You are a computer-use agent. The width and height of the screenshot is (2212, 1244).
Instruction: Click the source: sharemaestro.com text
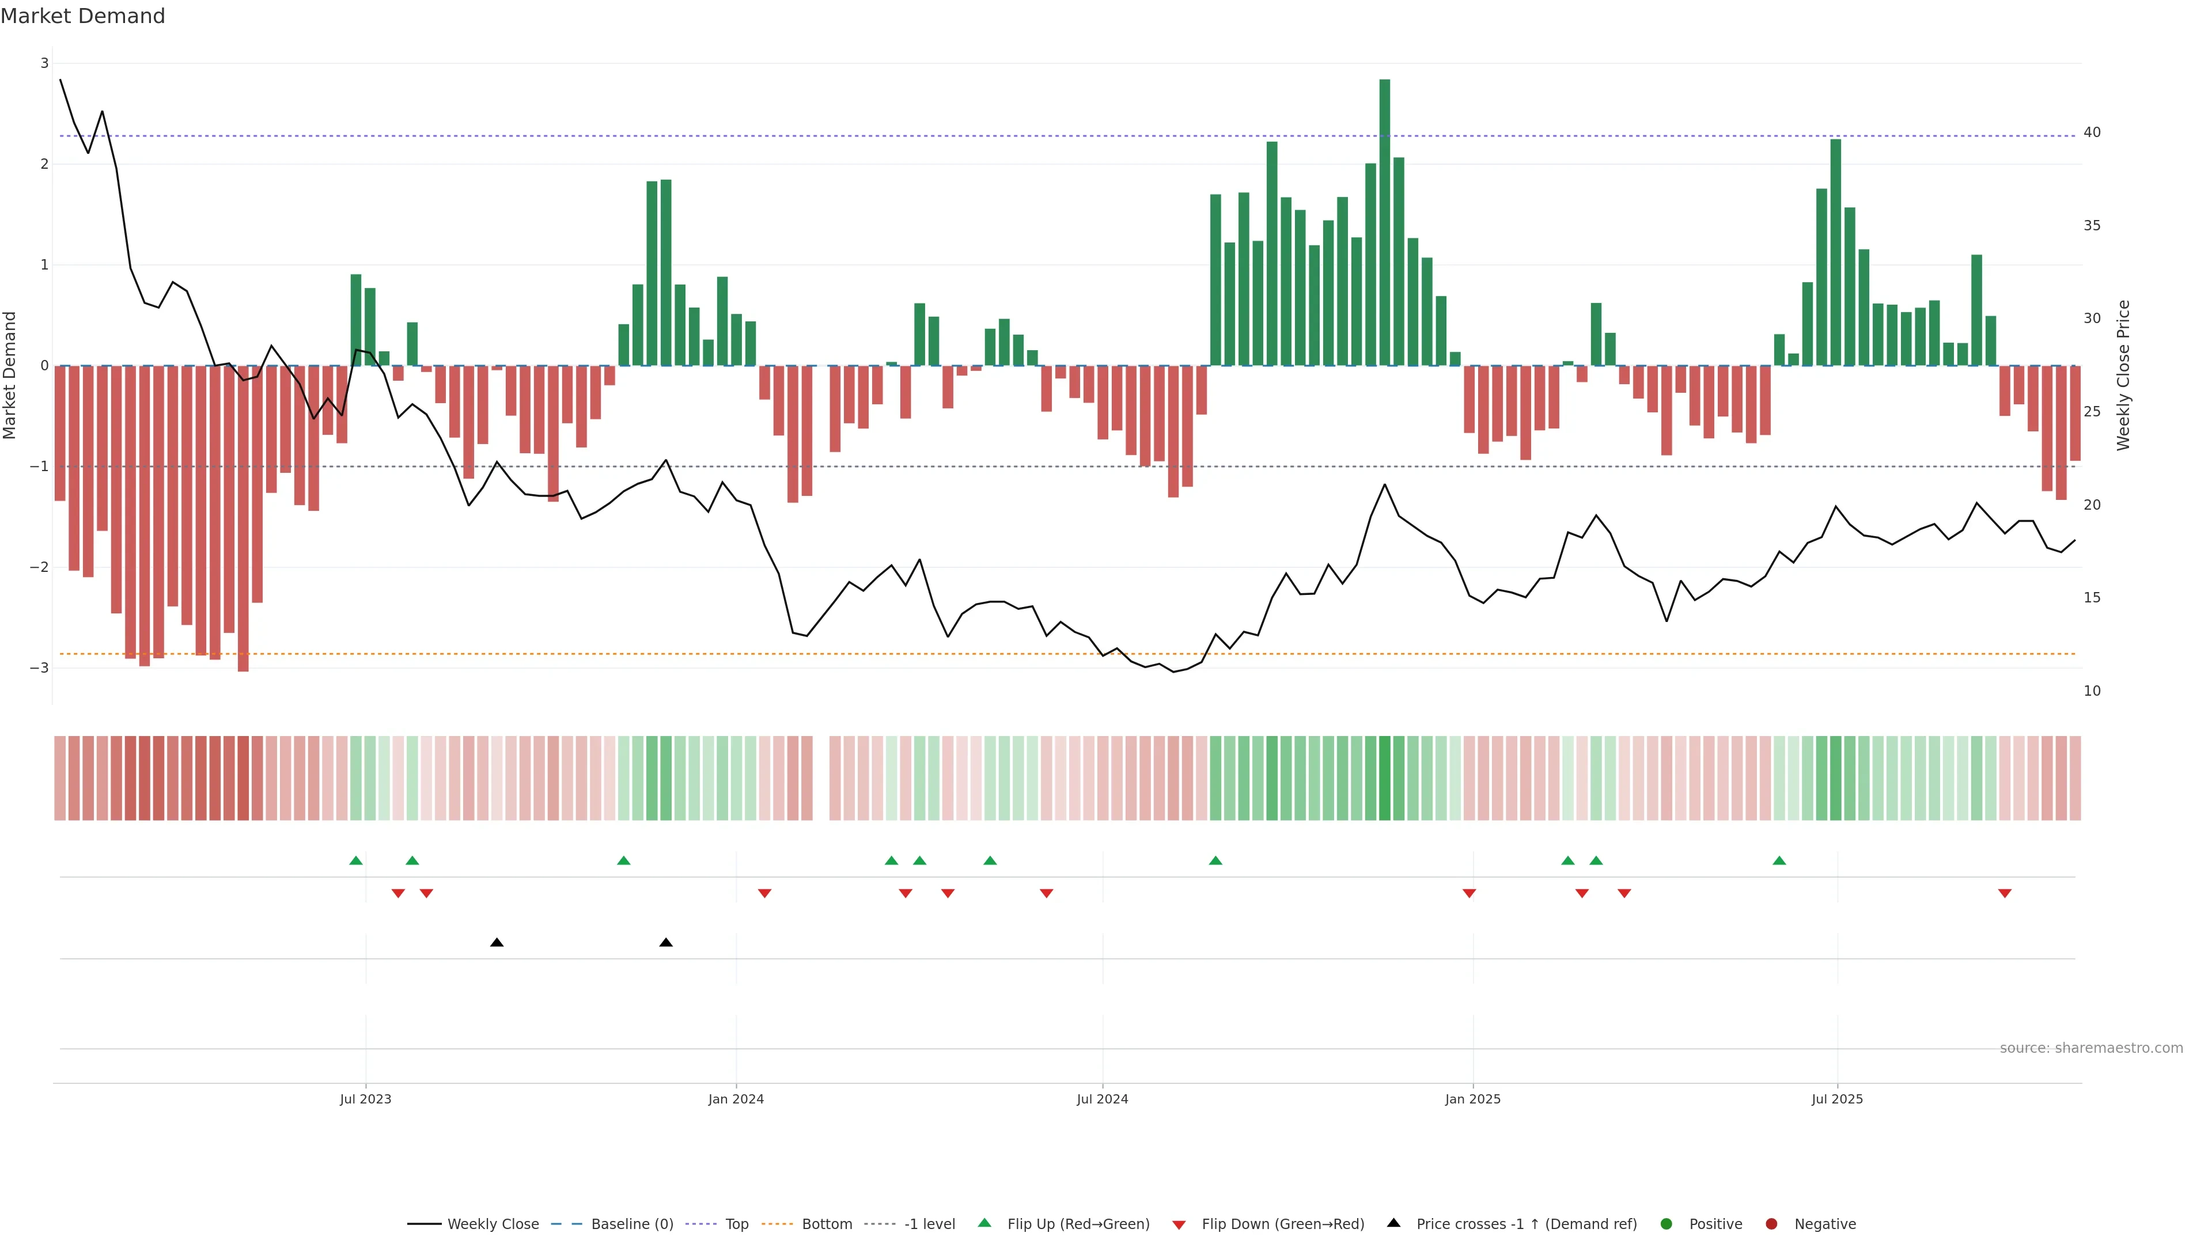click(x=2091, y=1048)
